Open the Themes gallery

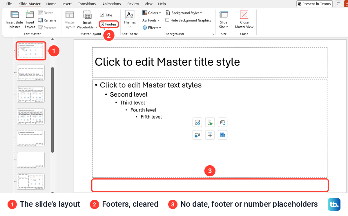pos(130,20)
